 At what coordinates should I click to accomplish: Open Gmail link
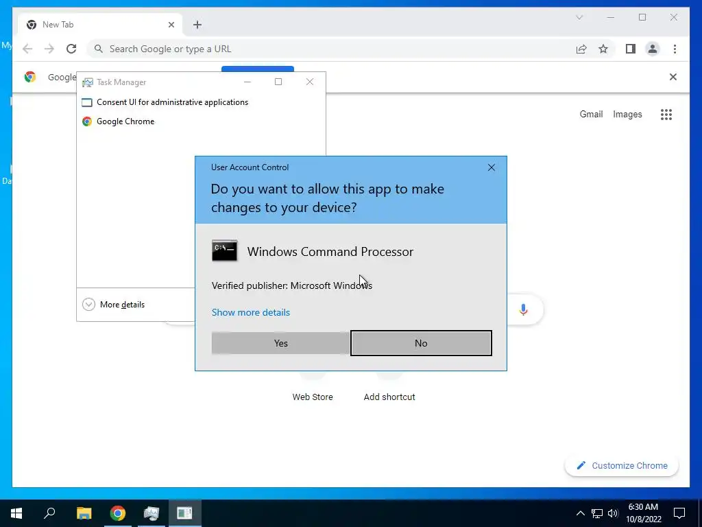point(591,115)
